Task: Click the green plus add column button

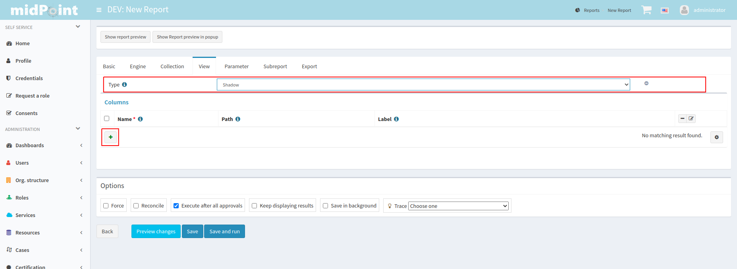Action: (110, 137)
